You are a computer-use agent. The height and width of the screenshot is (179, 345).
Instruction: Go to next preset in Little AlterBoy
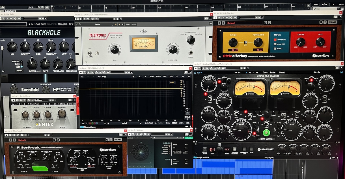223,23
